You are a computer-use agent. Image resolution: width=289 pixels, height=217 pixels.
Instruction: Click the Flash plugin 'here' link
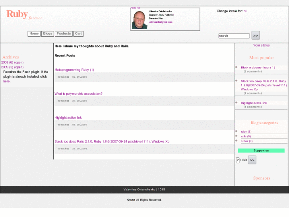[x=7, y=81]
